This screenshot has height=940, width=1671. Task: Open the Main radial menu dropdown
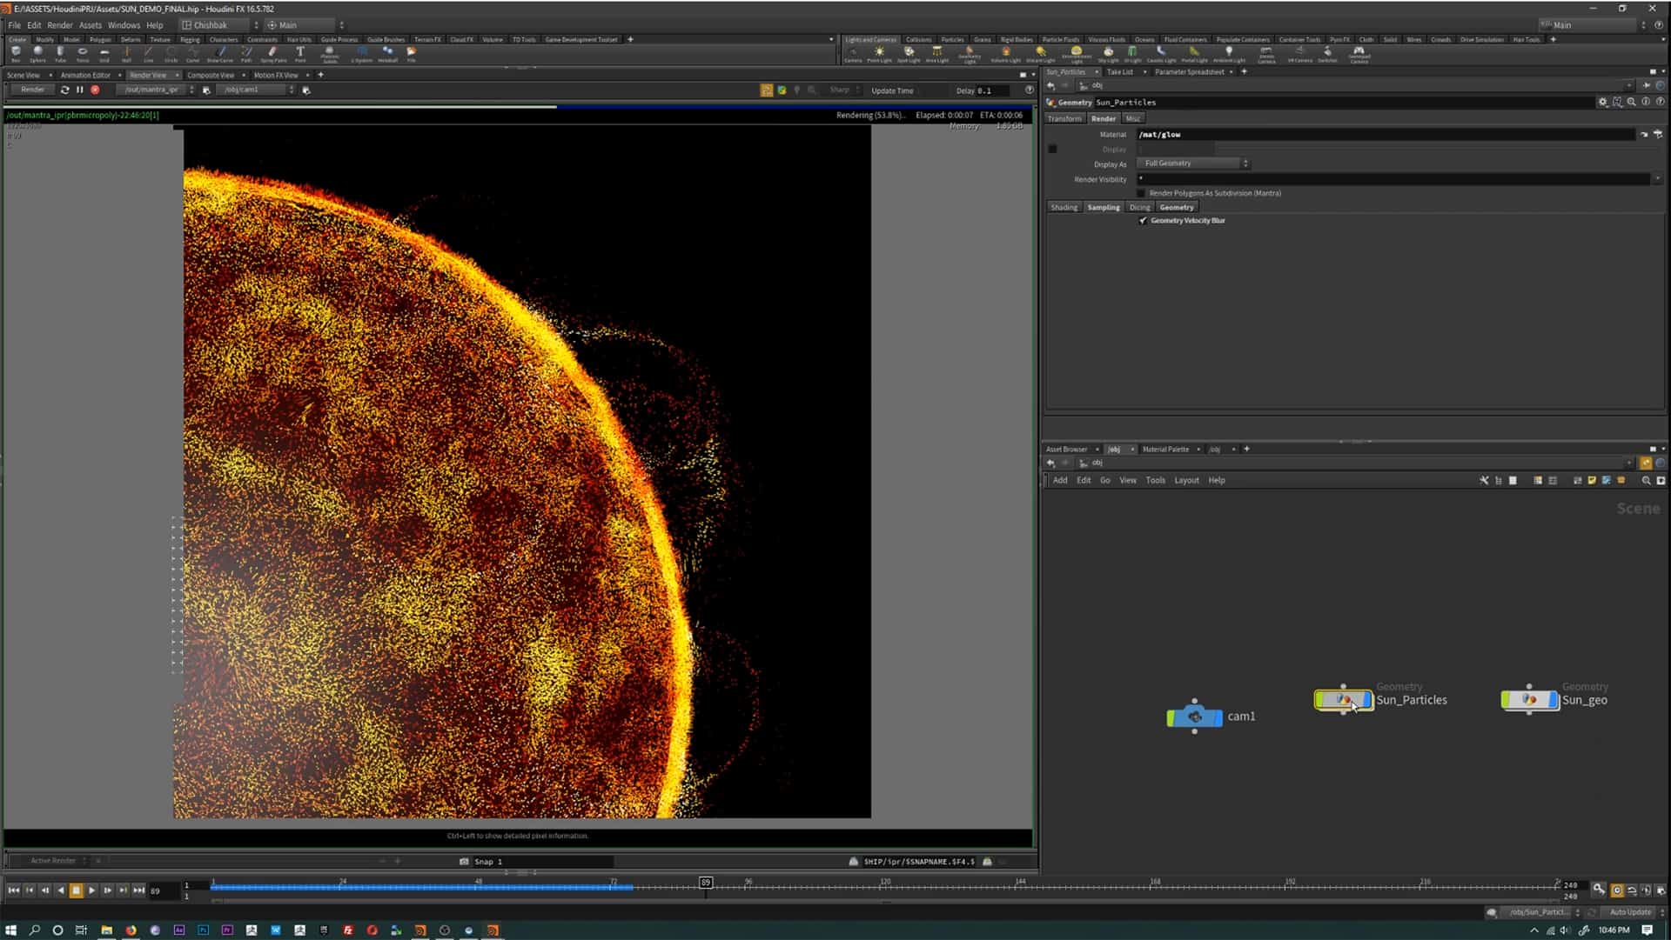pyautogui.click(x=305, y=25)
